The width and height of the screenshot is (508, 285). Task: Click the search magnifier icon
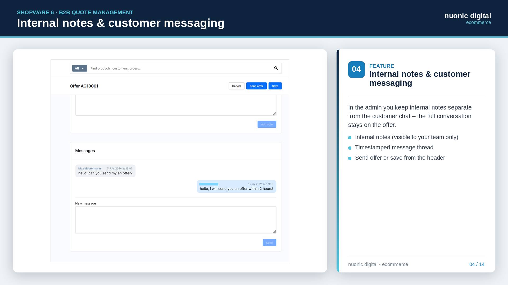click(x=276, y=68)
